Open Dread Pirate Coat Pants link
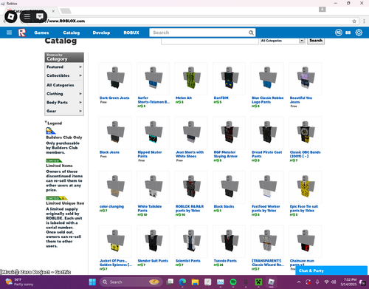This screenshot has height=289, width=369. click(x=266, y=154)
